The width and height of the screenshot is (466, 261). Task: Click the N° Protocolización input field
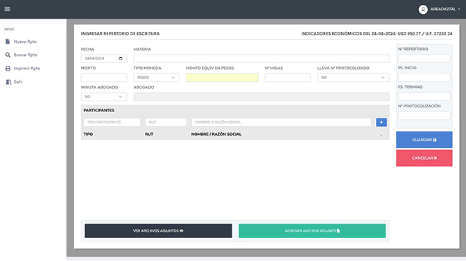pyautogui.click(x=424, y=116)
